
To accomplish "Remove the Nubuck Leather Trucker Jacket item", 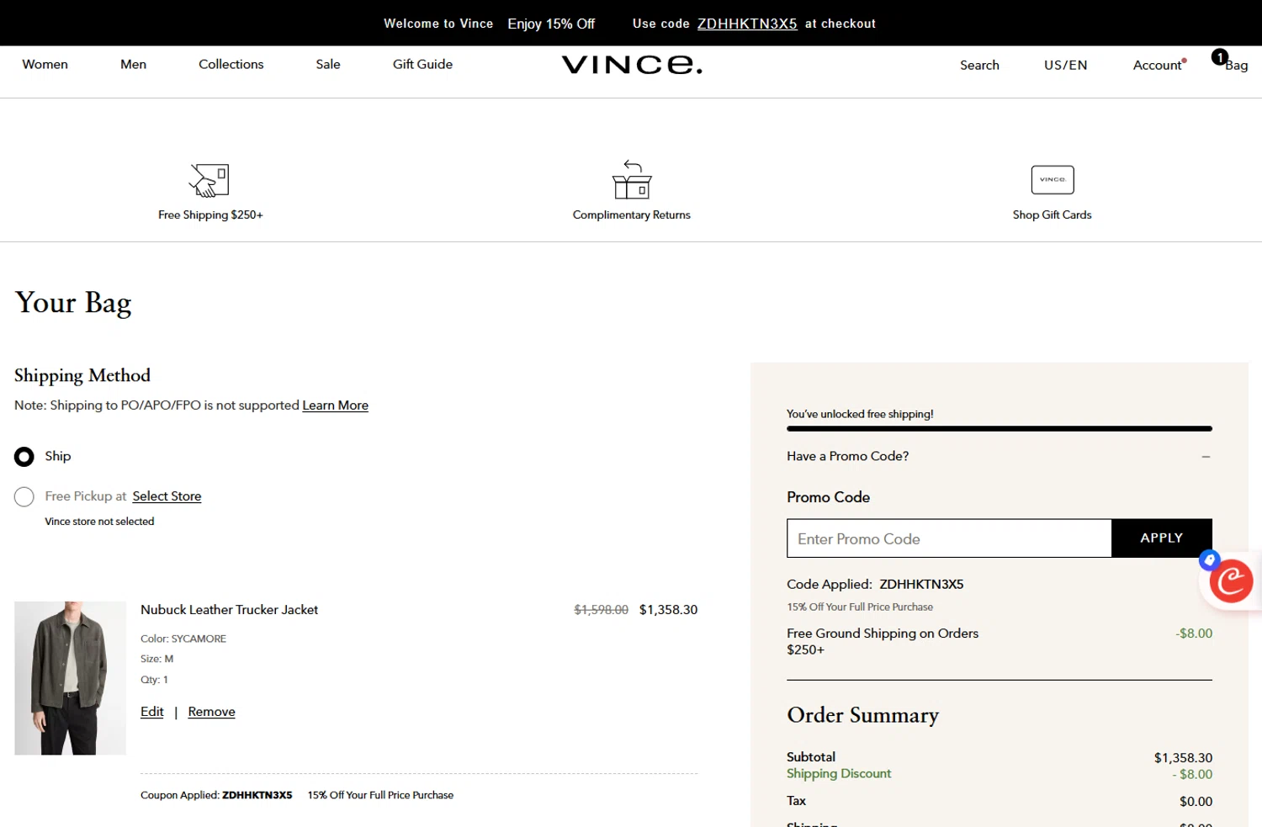I will coord(211,712).
